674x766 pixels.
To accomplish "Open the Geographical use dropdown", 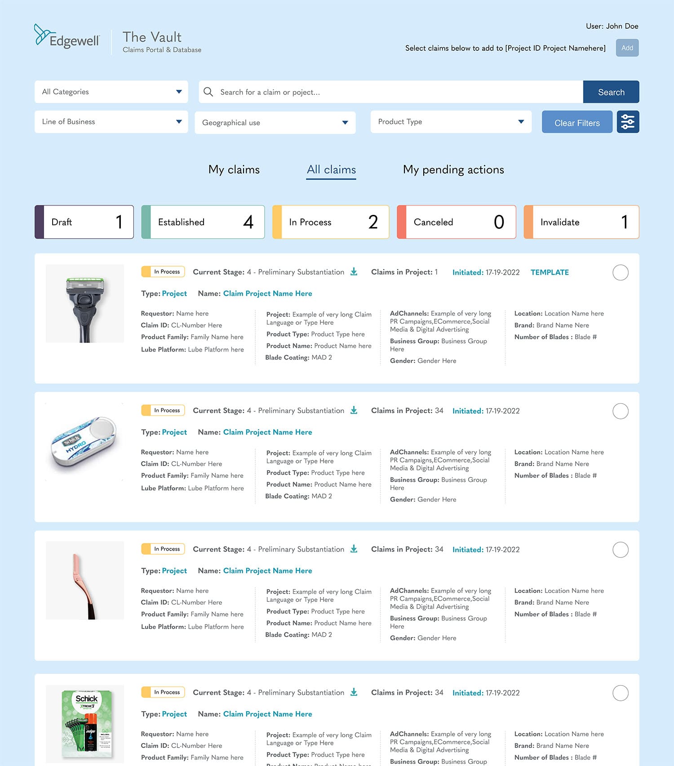I will [x=275, y=123].
